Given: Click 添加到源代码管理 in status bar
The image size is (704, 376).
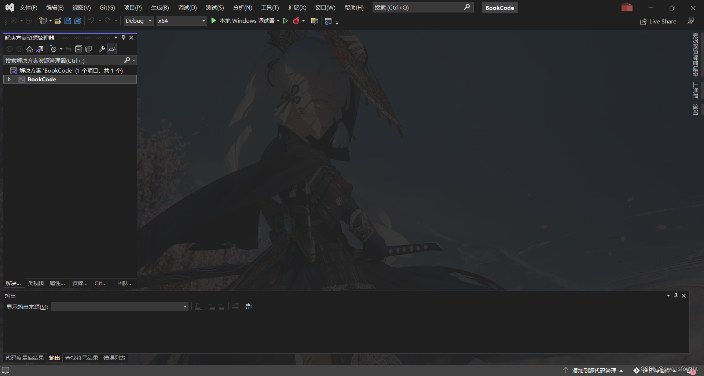Looking at the screenshot, I should tap(594, 371).
